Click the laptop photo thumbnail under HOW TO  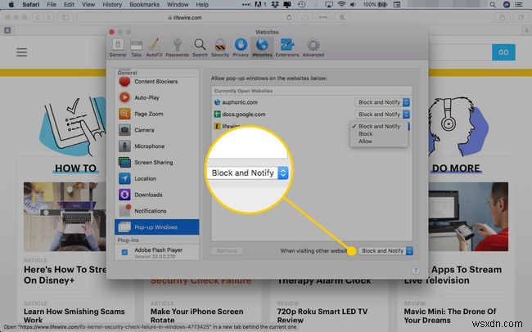tap(65, 217)
